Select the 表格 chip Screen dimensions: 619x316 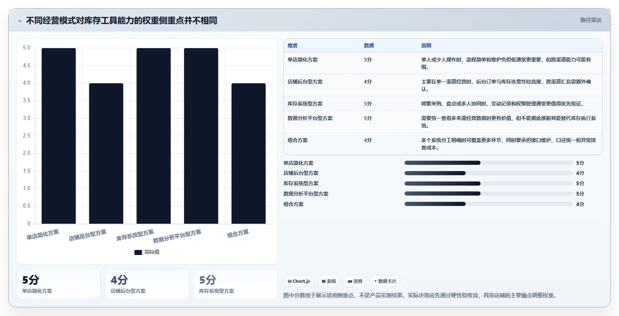pos(328,281)
